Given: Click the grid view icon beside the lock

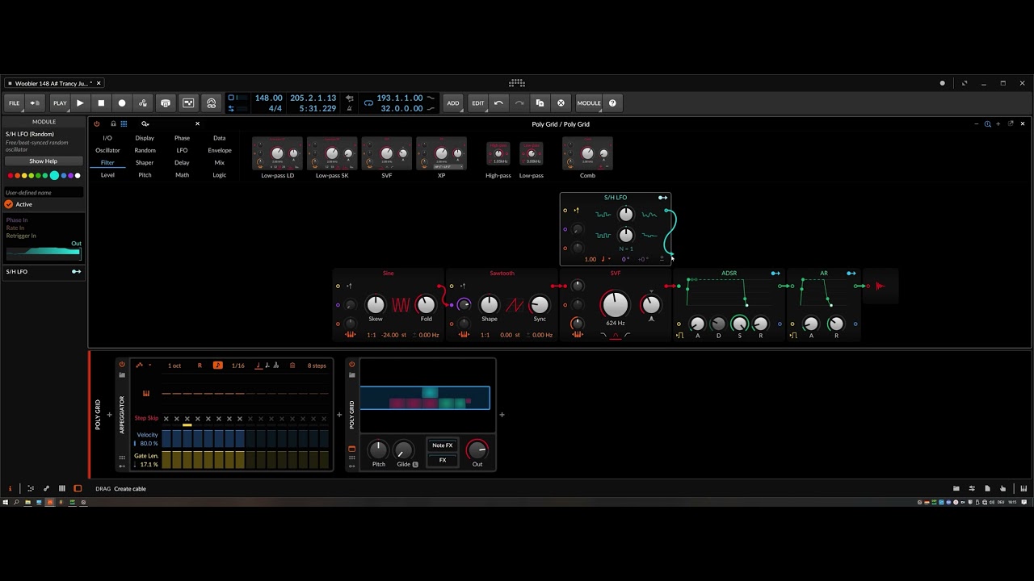Looking at the screenshot, I should [124, 123].
